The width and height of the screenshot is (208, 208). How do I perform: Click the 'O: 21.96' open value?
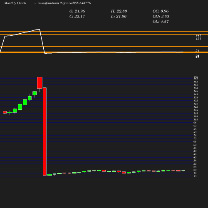click(x=77, y=11)
